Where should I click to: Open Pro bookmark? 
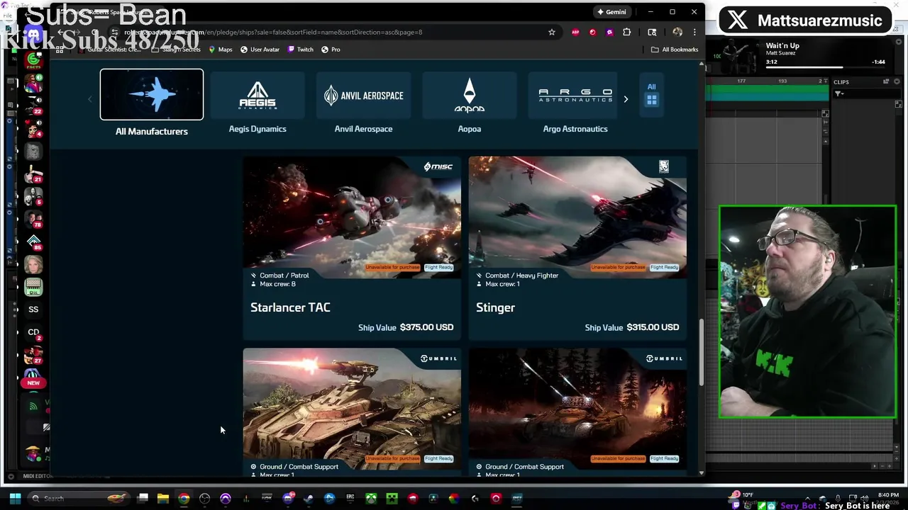pyautogui.click(x=331, y=50)
